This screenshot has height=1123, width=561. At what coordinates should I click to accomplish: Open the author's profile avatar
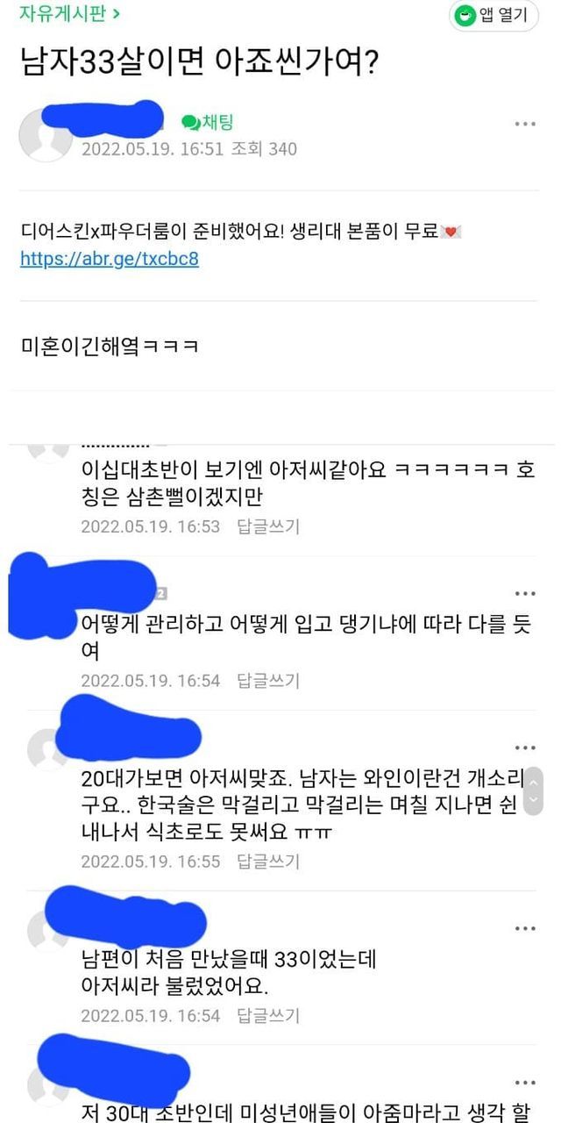tap(46, 135)
